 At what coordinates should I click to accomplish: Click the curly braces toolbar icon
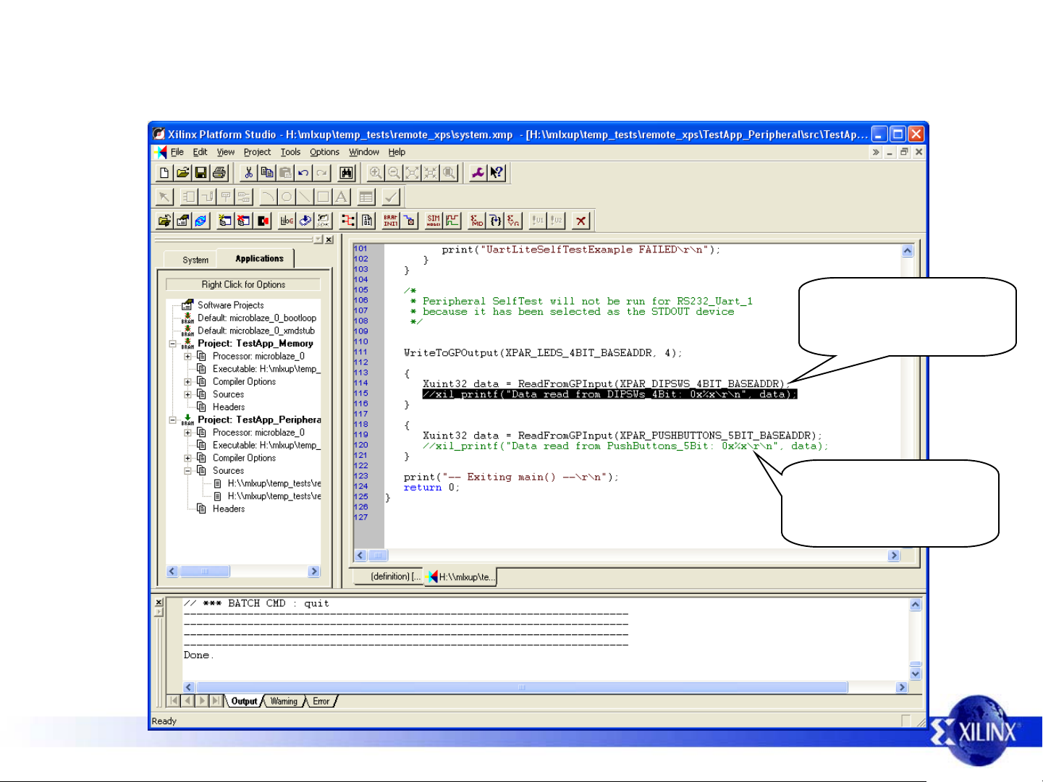(x=495, y=221)
